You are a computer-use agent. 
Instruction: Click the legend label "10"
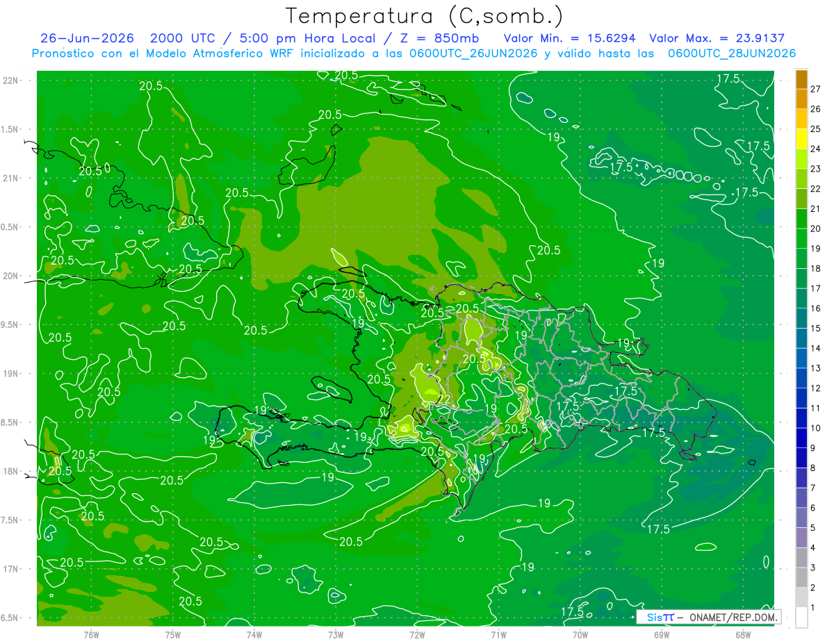coord(815,428)
